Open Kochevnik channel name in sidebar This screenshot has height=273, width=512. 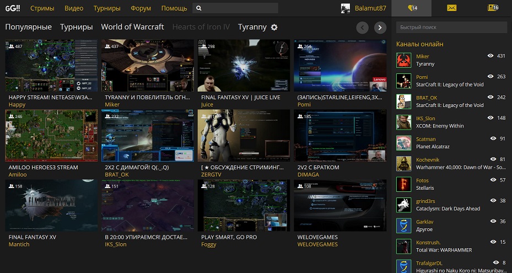pos(428,159)
